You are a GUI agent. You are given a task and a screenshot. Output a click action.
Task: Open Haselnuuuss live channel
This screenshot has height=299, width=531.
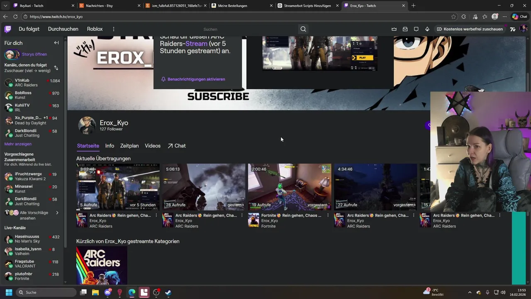coord(32,239)
